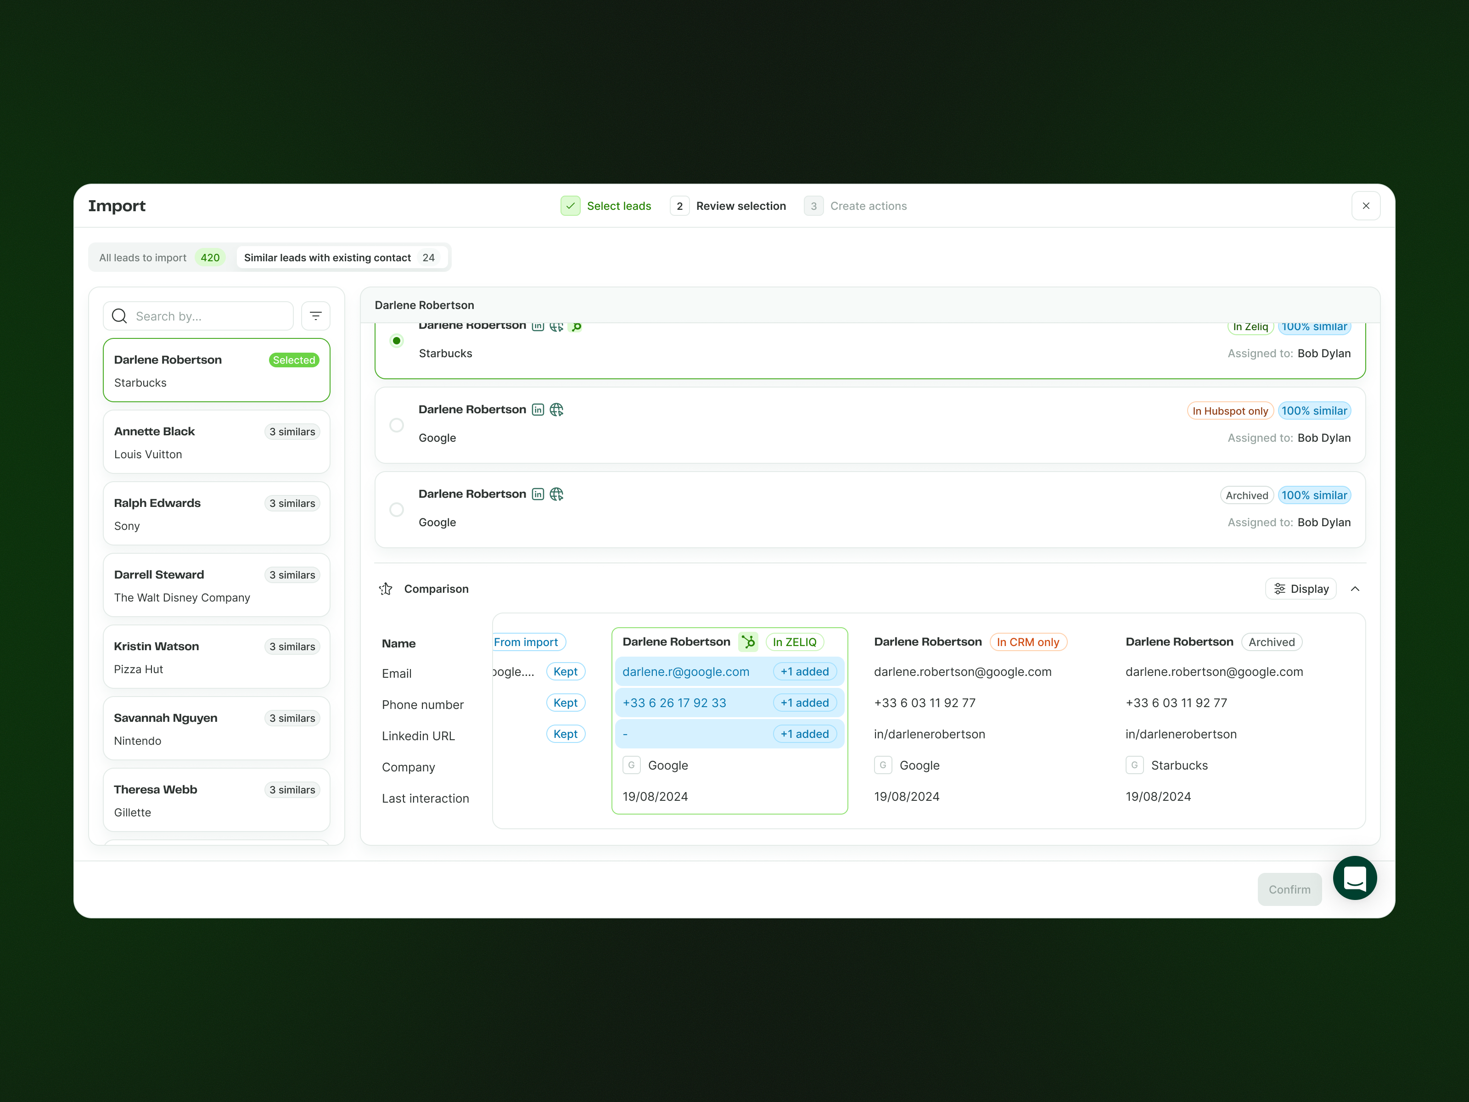Click the Comparison sparkle icon
This screenshot has width=1469, height=1102.
(386, 589)
